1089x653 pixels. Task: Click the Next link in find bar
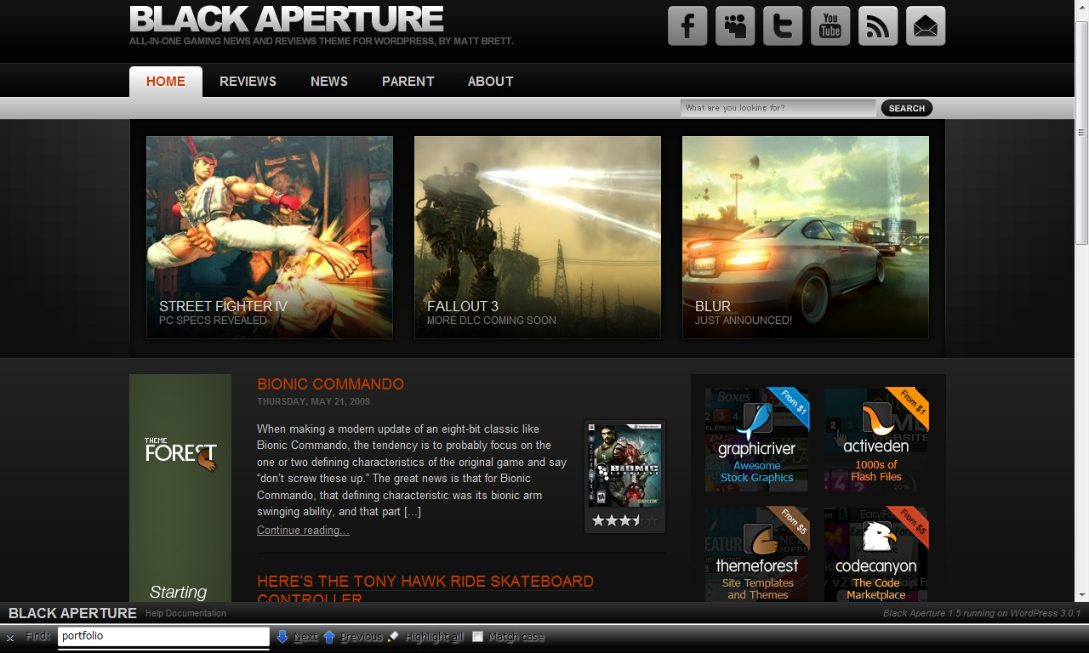(305, 637)
